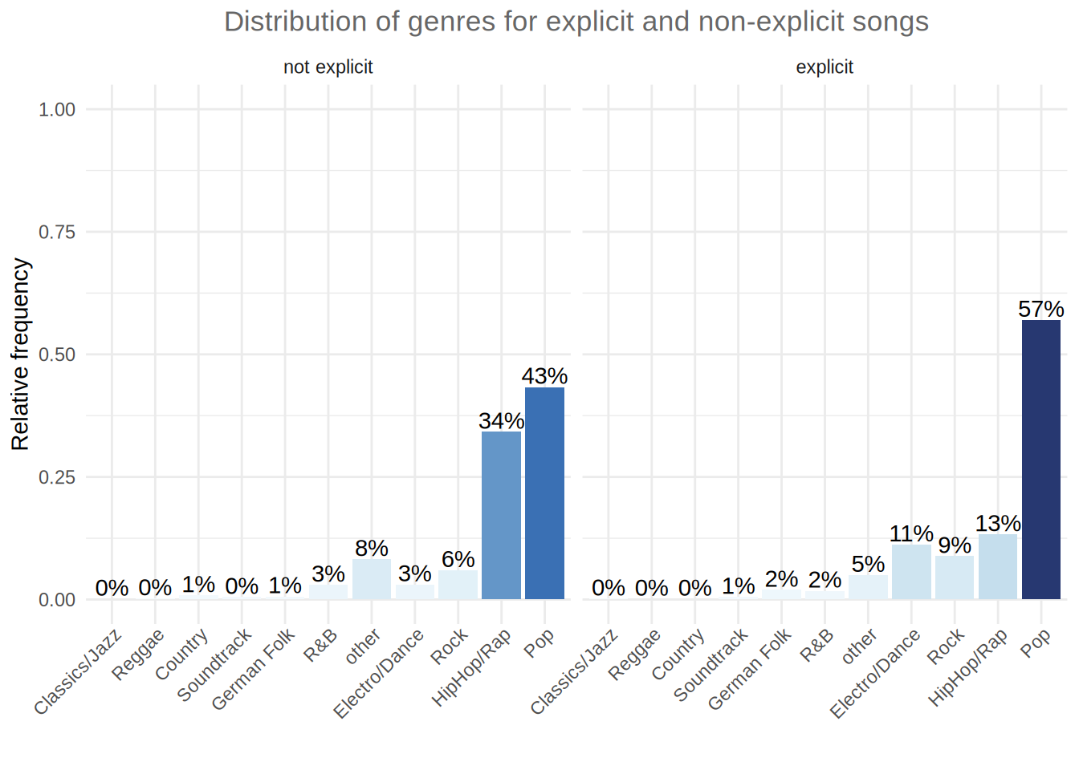The width and height of the screenshot is (1079, 770).
Task: Click the 6% Rock bar in not explicit panel
Action: click(x=458, y=585)
